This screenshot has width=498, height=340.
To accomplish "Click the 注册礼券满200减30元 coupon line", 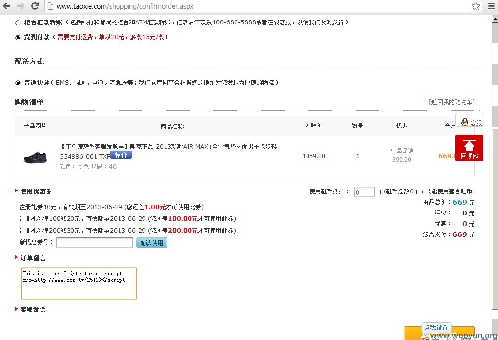I will point(127,231).
